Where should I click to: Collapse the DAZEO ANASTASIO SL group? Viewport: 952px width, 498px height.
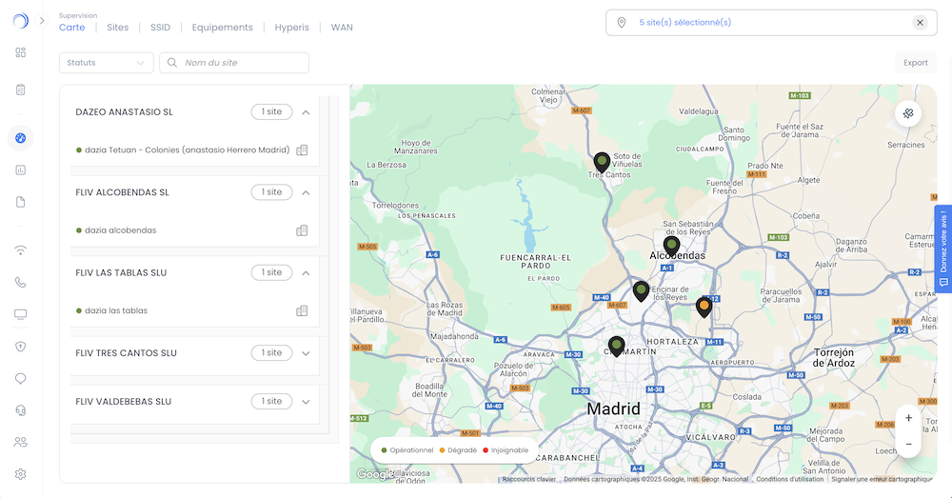tap(306, 112)
